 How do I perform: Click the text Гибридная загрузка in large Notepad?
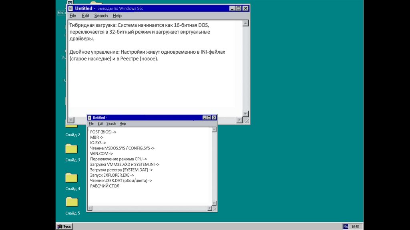point(93,25)
